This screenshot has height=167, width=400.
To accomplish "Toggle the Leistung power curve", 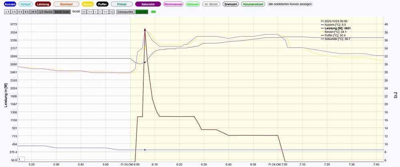I will [43, 4].
